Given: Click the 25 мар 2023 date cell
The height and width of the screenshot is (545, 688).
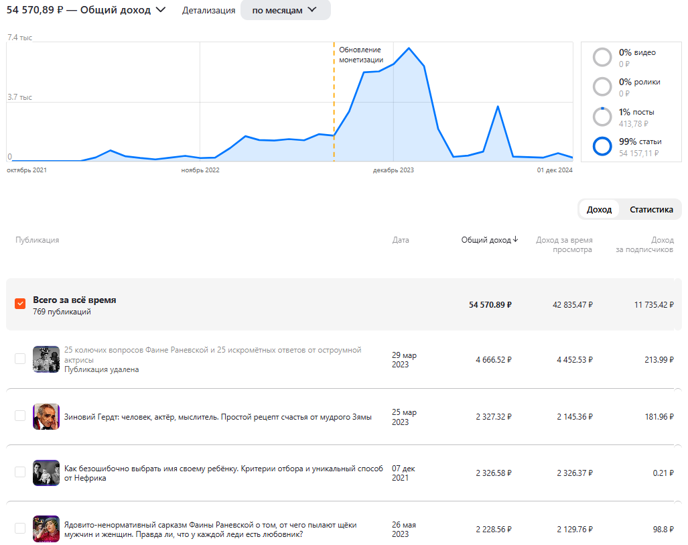Looking at the screenshot, I should [x=404, y=417].
